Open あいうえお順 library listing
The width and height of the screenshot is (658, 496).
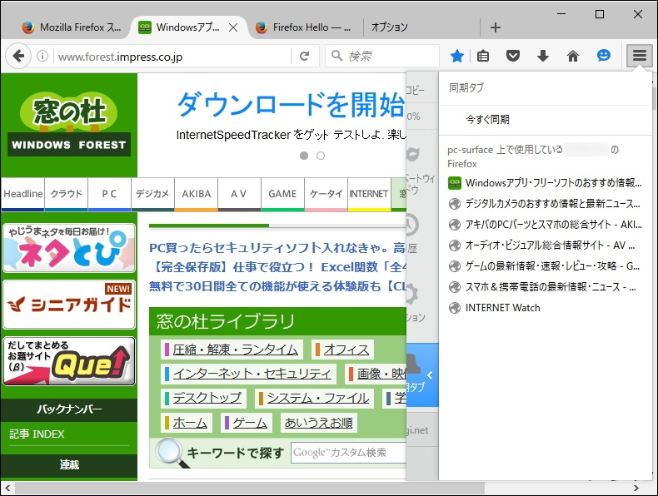(318, 423)
